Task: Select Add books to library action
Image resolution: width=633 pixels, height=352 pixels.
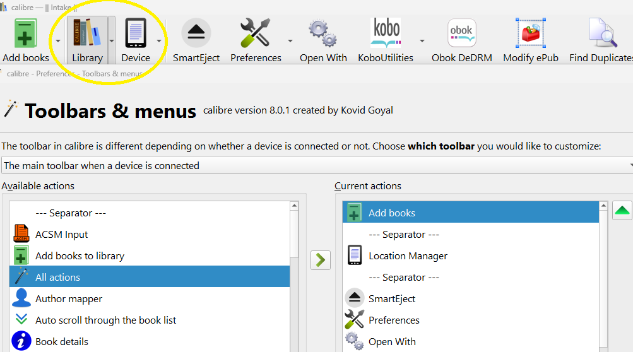Action: [150, 255]
